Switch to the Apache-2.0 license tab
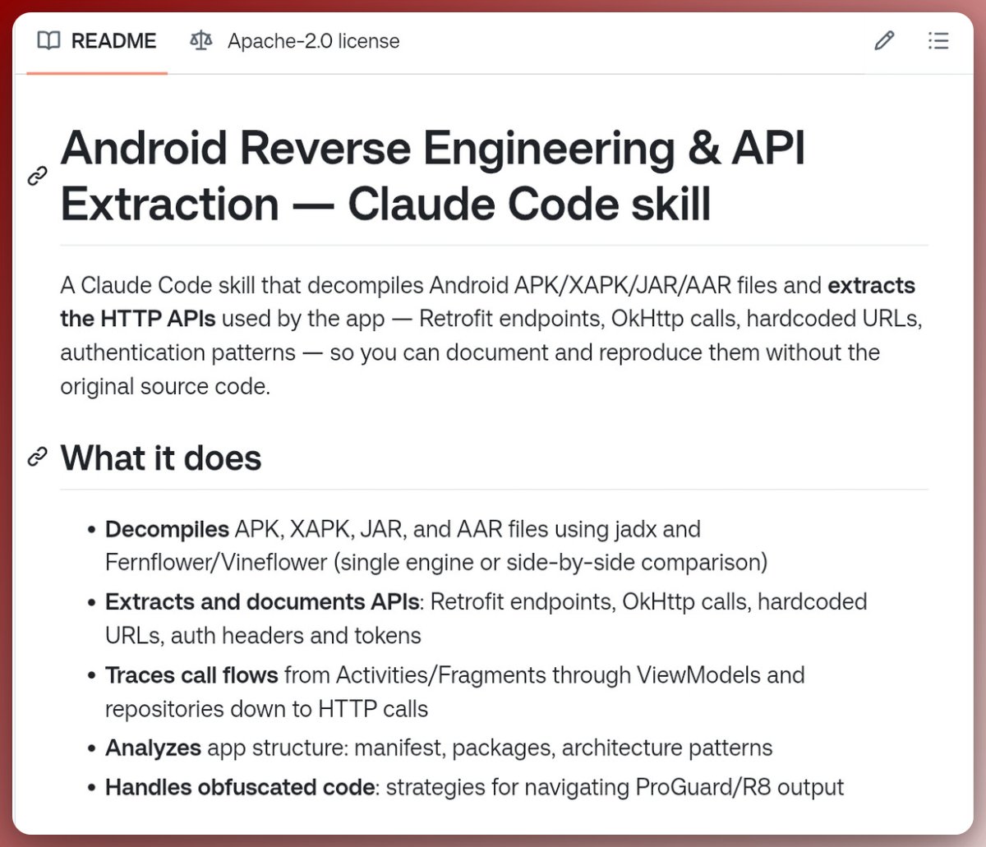The width and height of the screenshot is (986, 847). click(294, 41)
